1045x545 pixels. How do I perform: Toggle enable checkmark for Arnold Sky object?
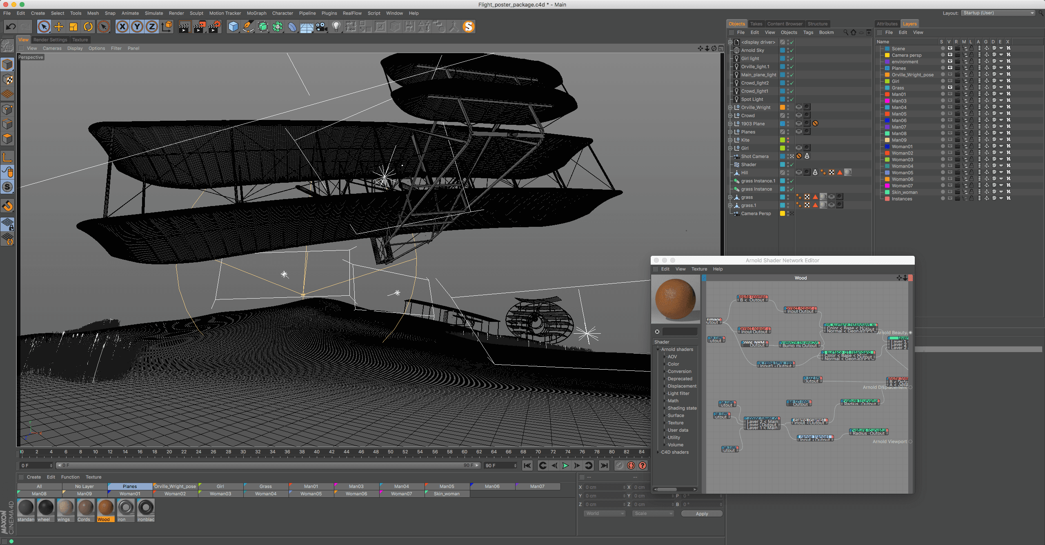pyautogui.click(x=792, y=51)
